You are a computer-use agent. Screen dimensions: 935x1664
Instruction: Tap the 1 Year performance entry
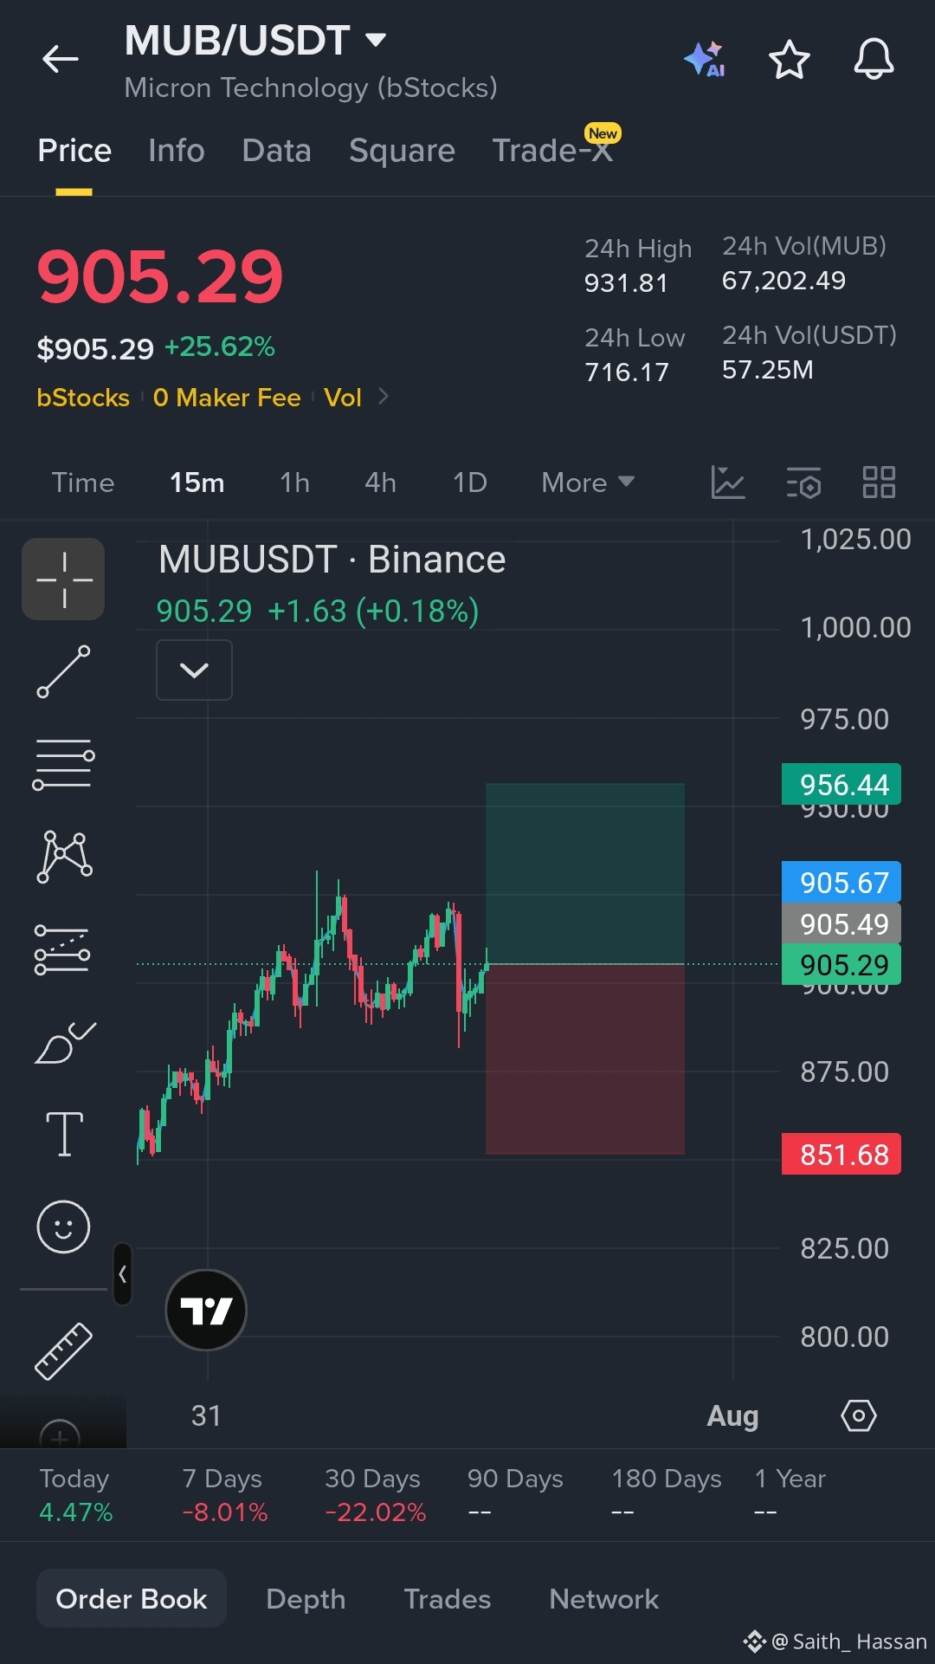[x=790, y=1495]
